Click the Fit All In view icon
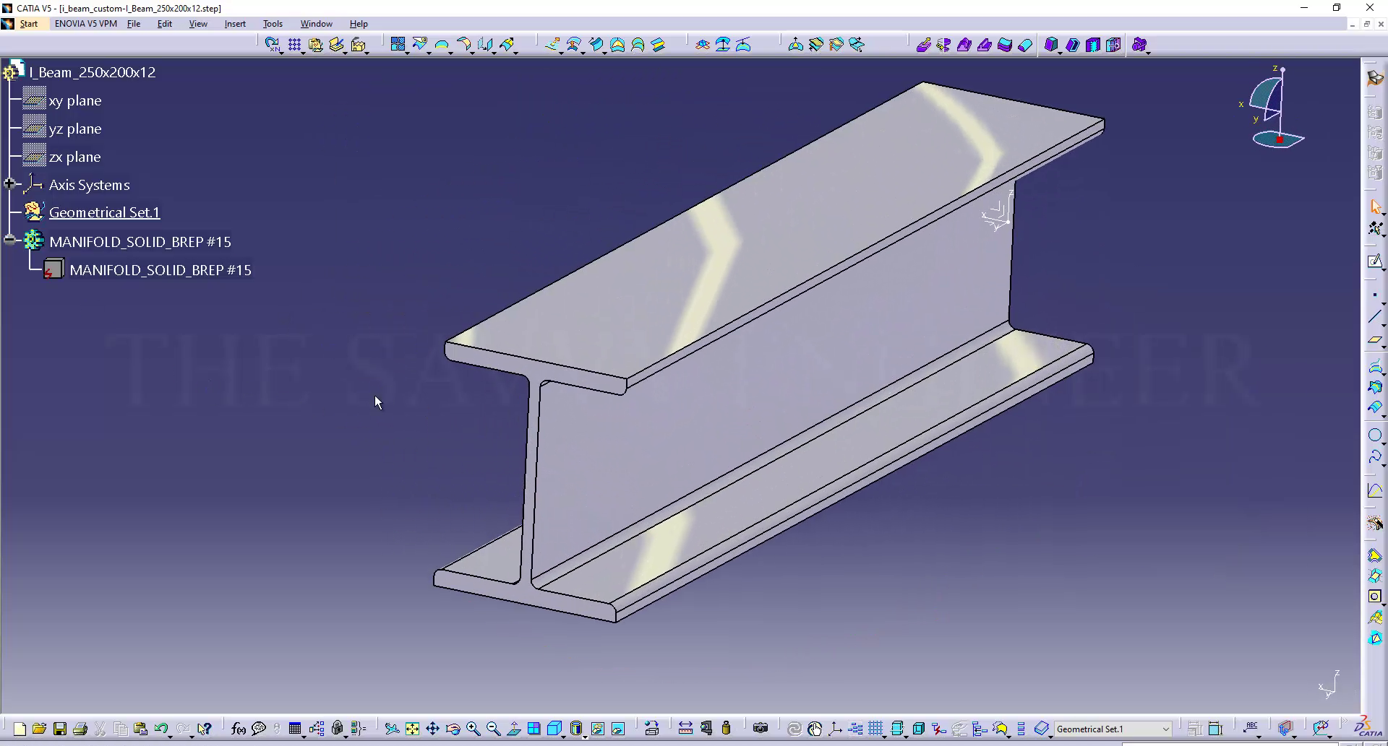 pyautogui.click(x=412, y=729)
